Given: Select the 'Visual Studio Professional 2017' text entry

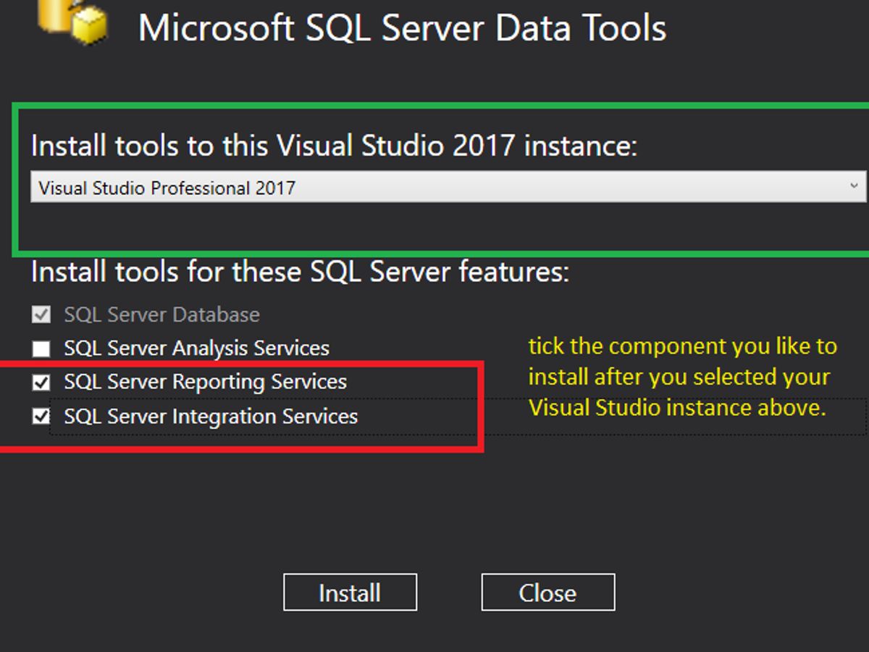Looking at the screenshot, I should click(x=167, y=188).
